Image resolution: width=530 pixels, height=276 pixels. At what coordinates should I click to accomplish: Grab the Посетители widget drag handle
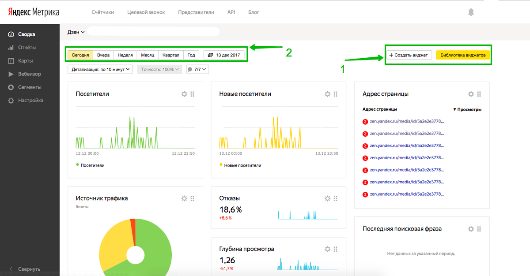click(x=193, y=94)
